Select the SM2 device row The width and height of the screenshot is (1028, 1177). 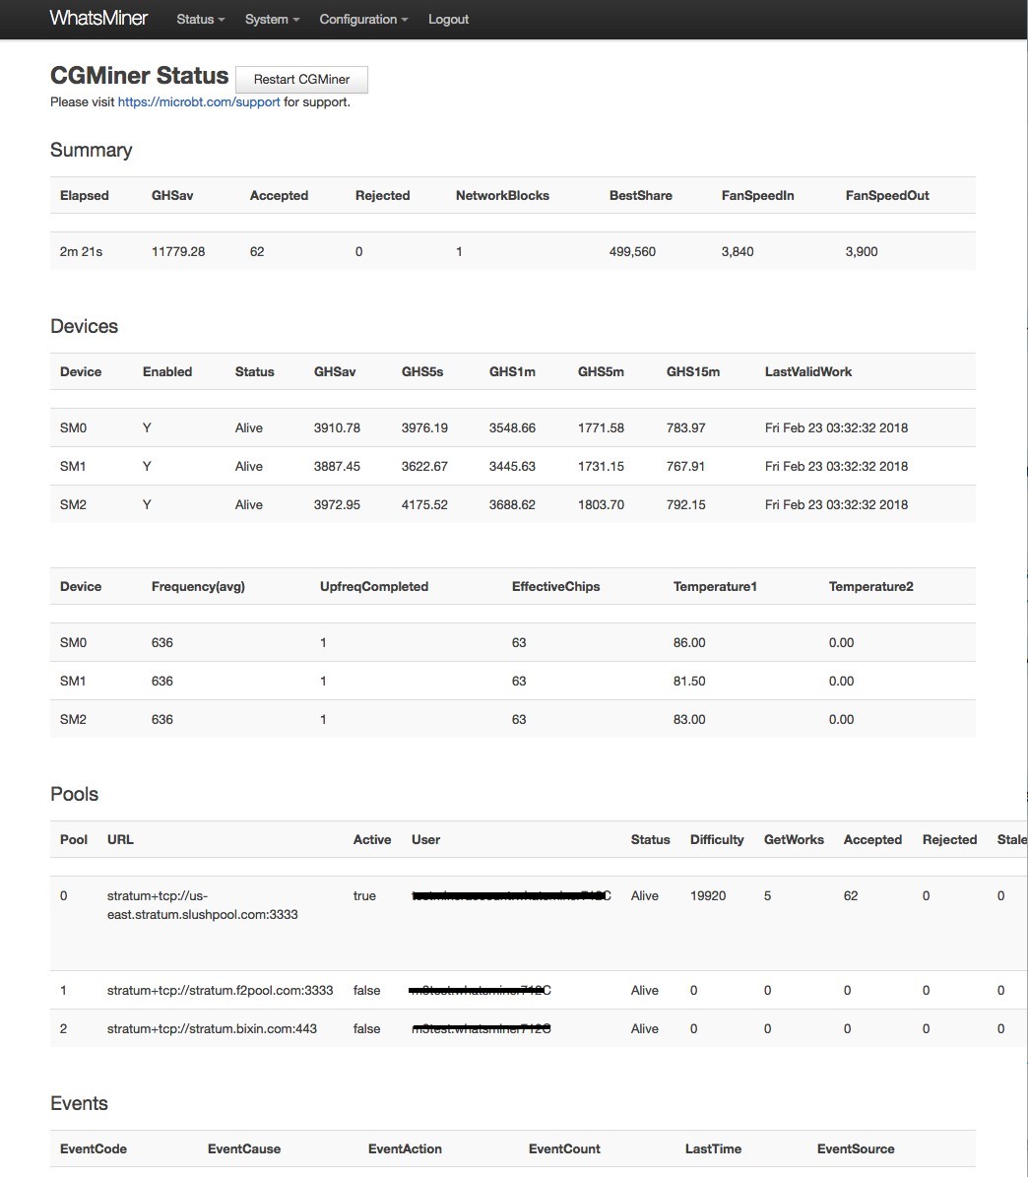pyautogui.click(x=73, y=503)
